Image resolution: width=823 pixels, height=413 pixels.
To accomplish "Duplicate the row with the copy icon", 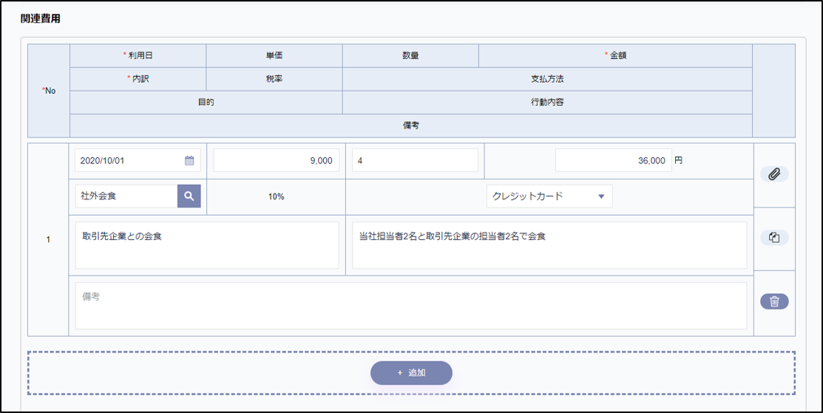I will pos(774,238).
